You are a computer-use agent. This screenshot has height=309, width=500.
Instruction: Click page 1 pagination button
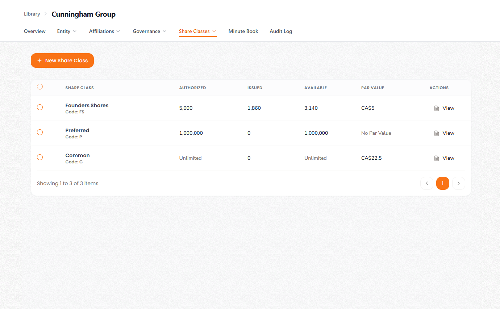click(442, 183)
